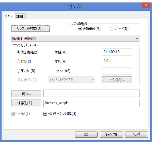Confirm with the OK button
Viewport: 152px width, 142px height.
[86, 135]
